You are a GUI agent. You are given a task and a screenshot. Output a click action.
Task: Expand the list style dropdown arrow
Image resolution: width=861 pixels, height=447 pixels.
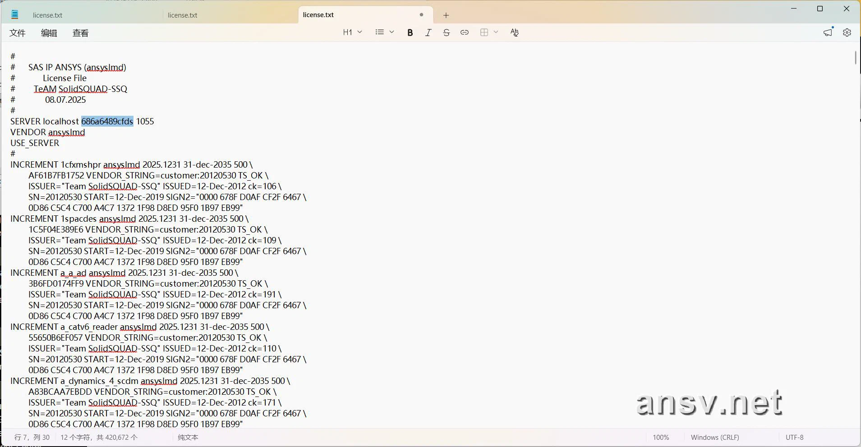(x=391, y=32)
